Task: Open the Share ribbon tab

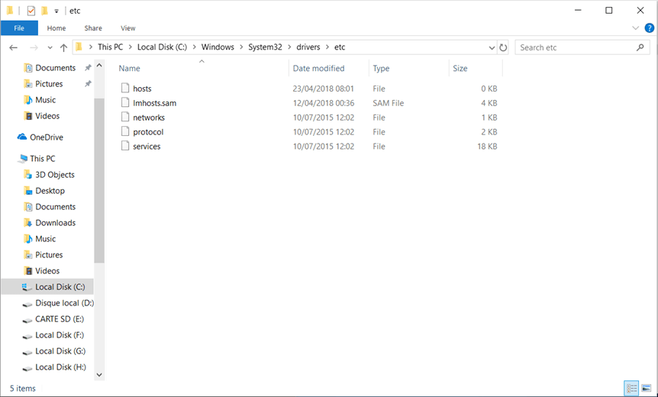Action: point(93,28)
